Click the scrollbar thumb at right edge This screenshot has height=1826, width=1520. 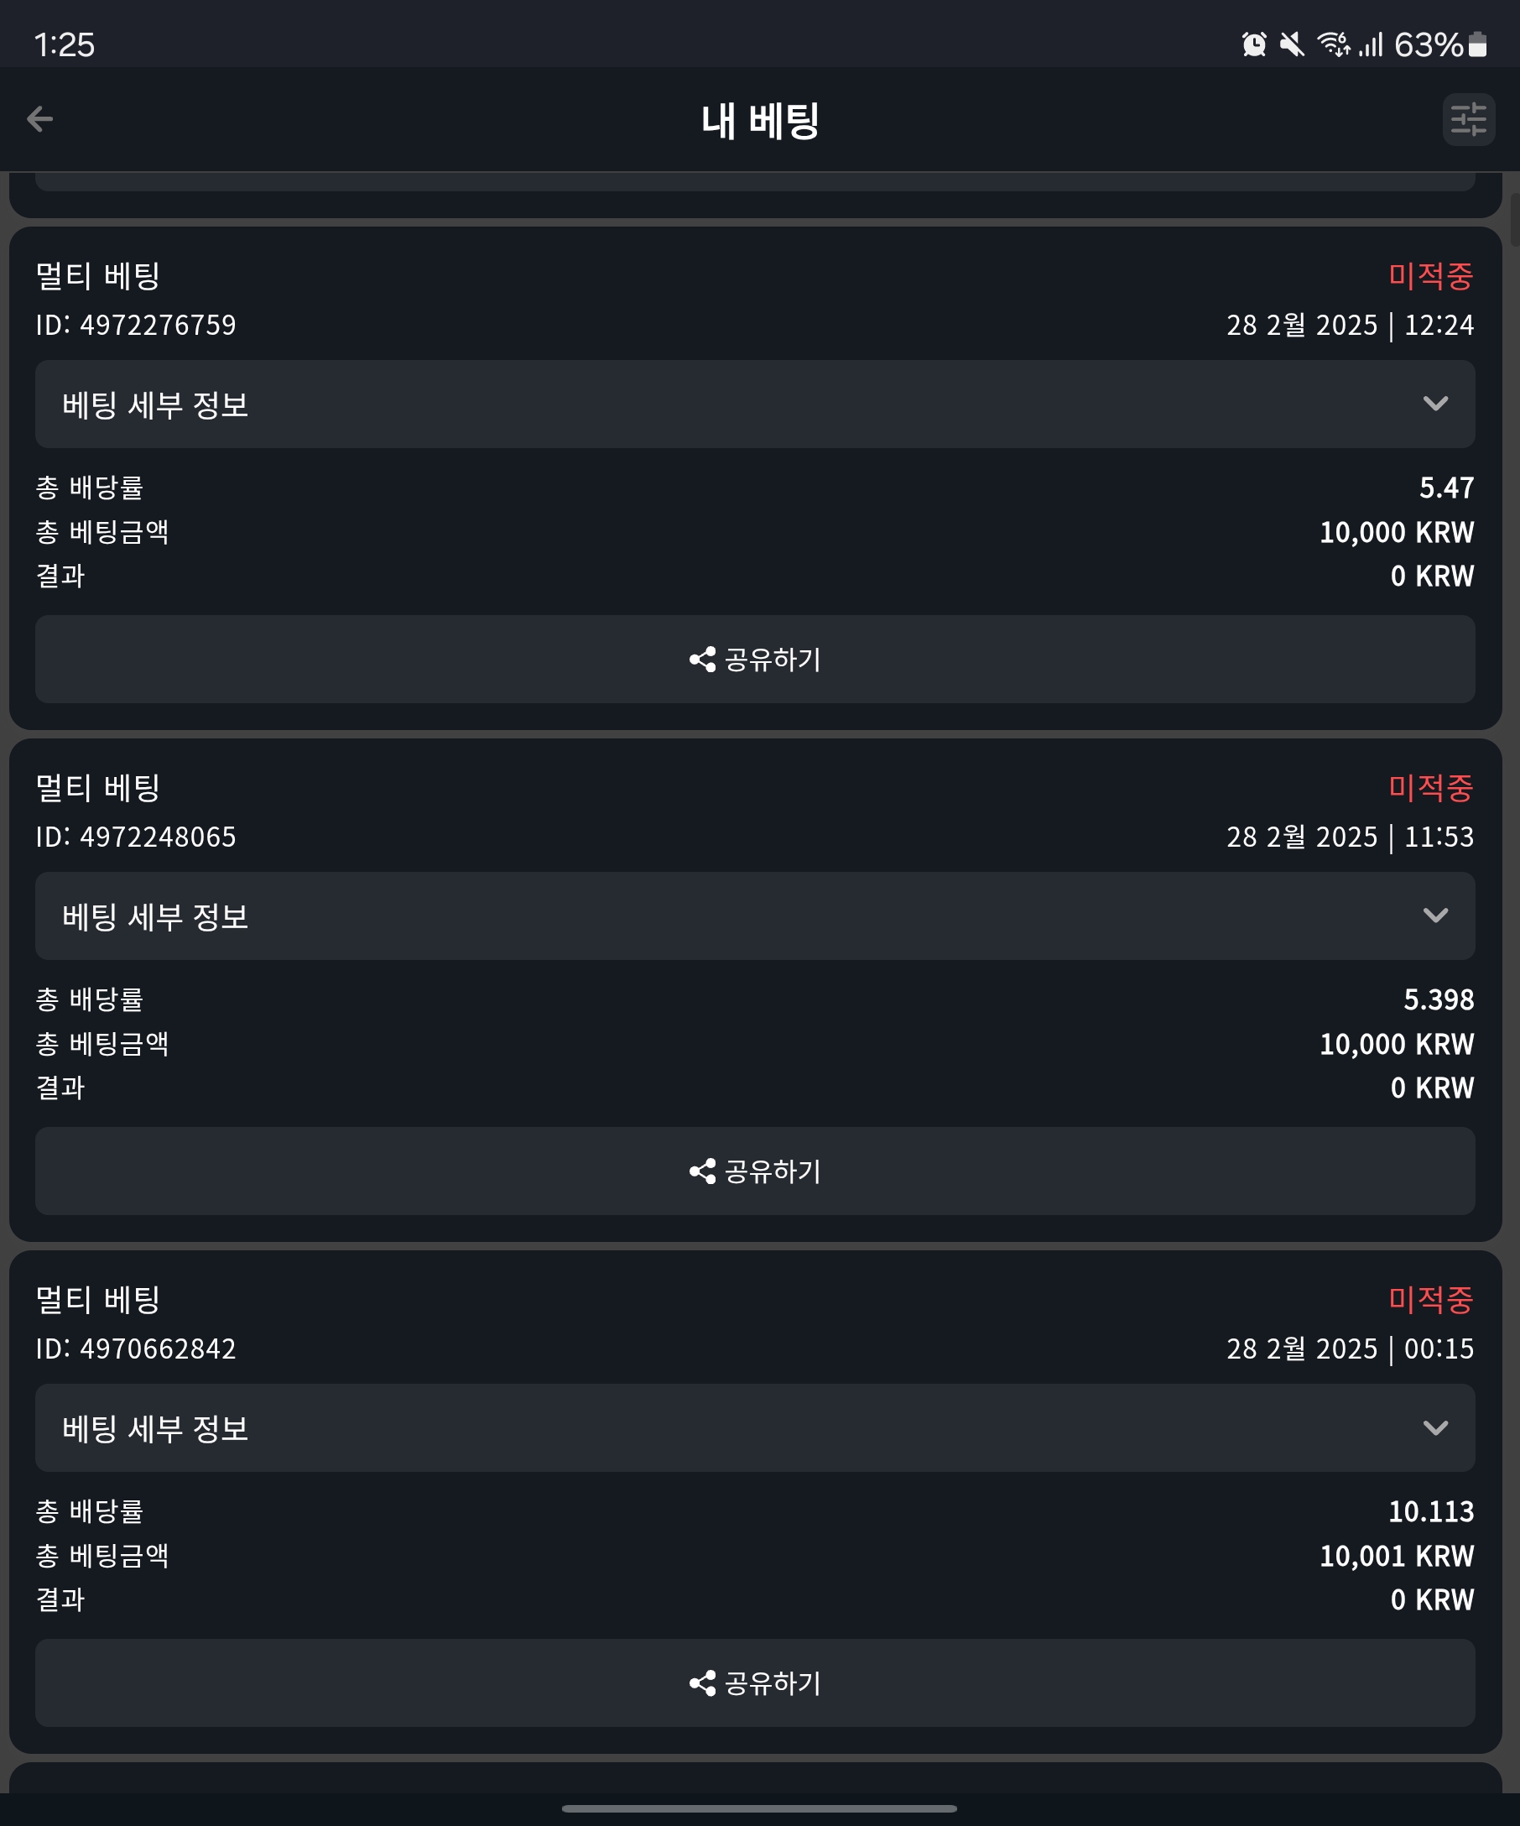pyautogui.click(x=1515, y=220)
